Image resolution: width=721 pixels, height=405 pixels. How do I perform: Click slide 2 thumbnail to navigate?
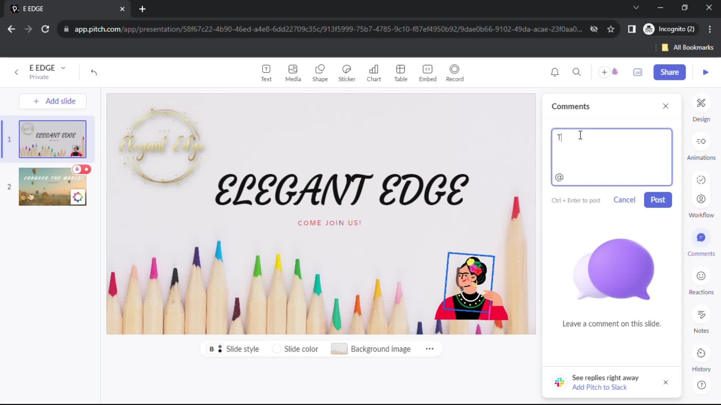click(x=53, y=186)
